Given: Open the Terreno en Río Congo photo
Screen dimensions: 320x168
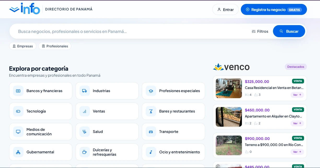Looking at the screenshot, I should tap(229, 145).
